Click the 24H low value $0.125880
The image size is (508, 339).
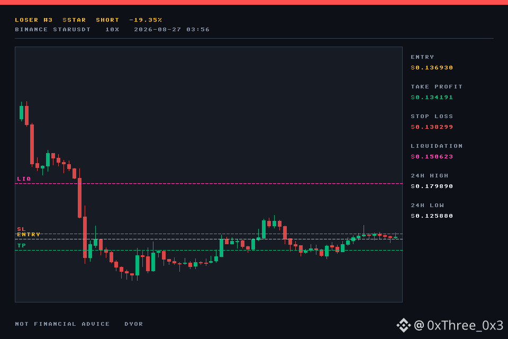pos(432,216)
